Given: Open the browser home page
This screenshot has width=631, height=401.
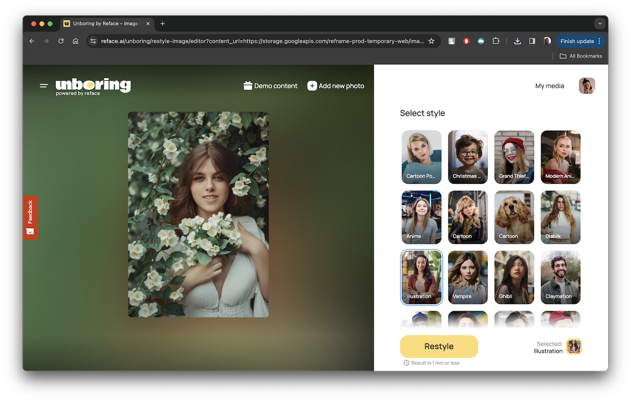Looking at the screenshot, I should (x=76, y=41).
